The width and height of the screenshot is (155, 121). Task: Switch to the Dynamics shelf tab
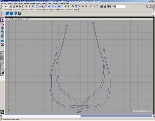pyautogui.click(x=54, y=10)
